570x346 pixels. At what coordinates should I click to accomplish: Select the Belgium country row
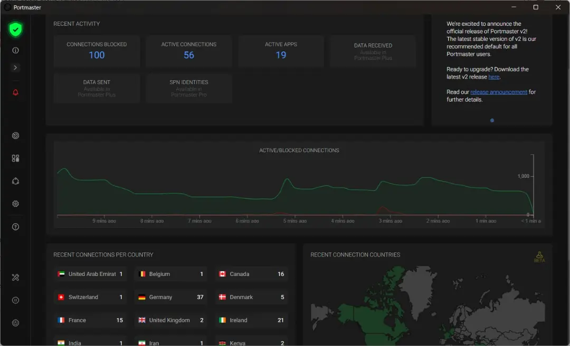point(171,274)
